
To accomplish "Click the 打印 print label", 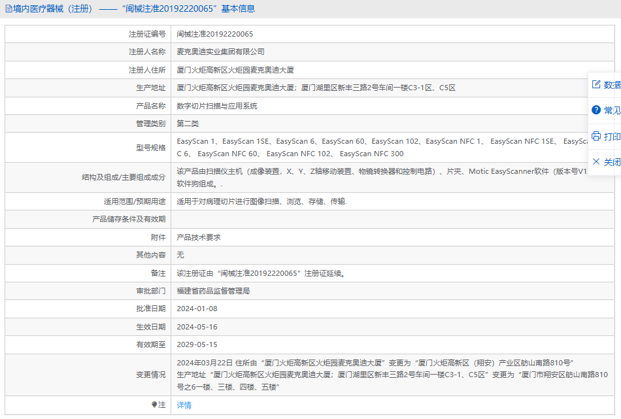I will [x=613, y=137].
